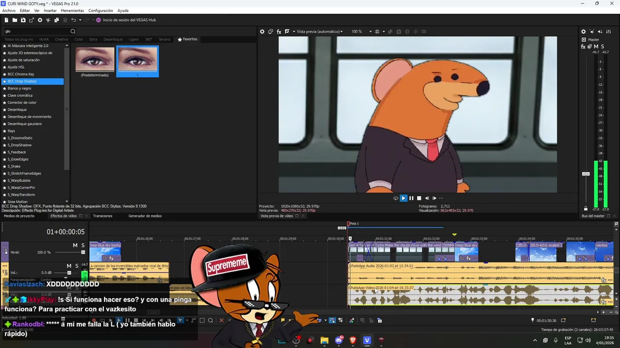Image resolution: width=620 pixels, height=348 pixels.
Task: Open the undo history dropdown arrow
Action: tap(80, 20)
